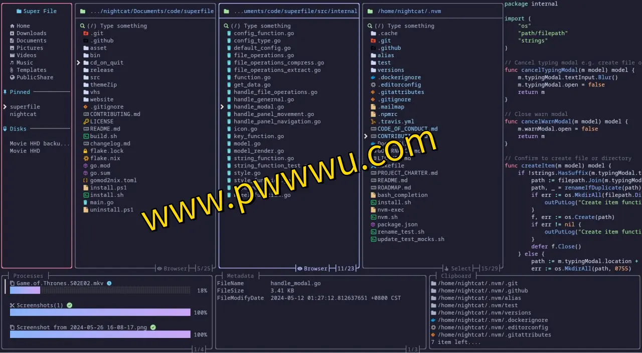Image resolution: width=642 pixels, height=353 pixels.
Task: Open handle_modal.go file
Action: tap(258, 107)
